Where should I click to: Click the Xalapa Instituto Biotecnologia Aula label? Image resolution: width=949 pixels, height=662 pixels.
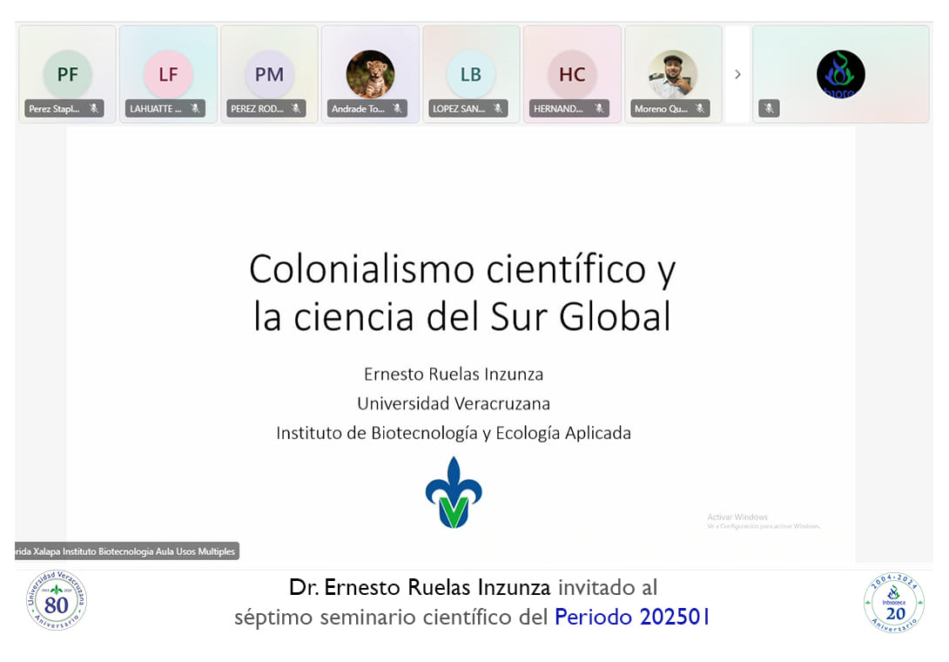click(x=126, y=551)
